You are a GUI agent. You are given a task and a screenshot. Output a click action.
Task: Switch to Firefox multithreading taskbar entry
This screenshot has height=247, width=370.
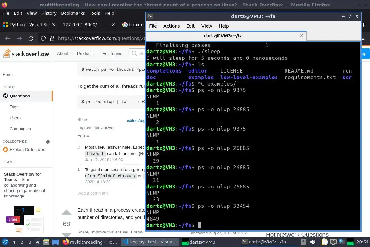(x=90, y=242)
